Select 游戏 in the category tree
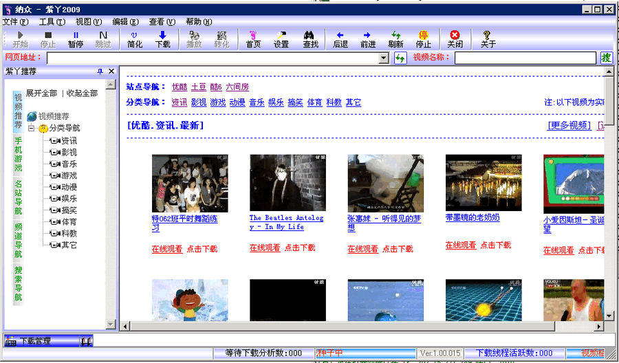Viewport: 619px width, 363px height. (x=69, y=175)
